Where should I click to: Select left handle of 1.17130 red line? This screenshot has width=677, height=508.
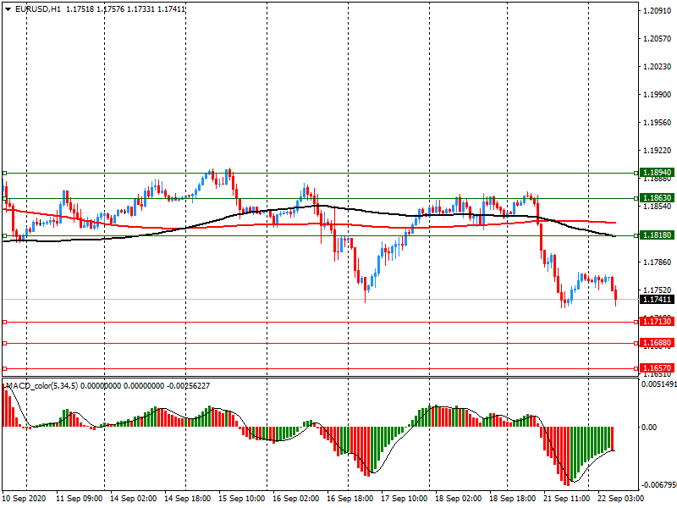[x=5, y=323]
